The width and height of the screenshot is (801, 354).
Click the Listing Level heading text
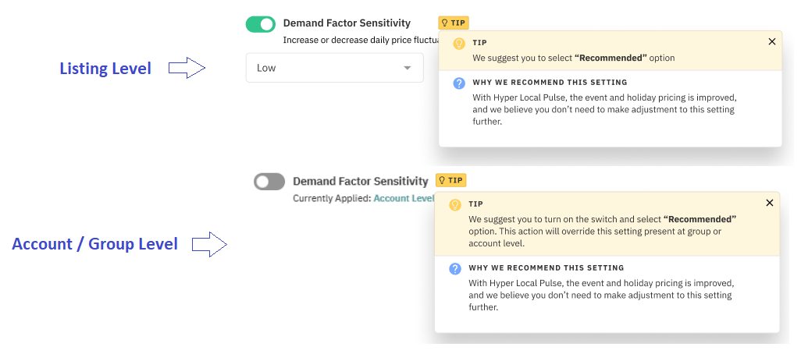coord(105,69)
